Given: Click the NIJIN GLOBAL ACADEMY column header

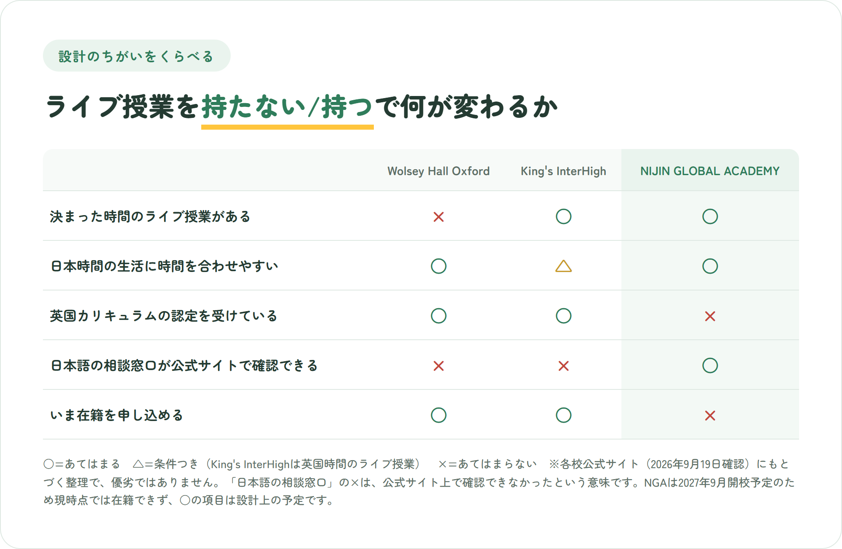Looking at the screenshot, I should tap(710, 171).
